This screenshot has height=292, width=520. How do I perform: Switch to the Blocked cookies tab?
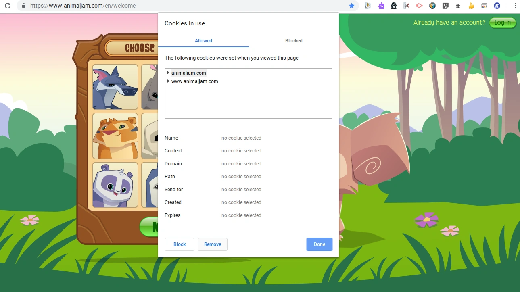[x=294, y=41]
